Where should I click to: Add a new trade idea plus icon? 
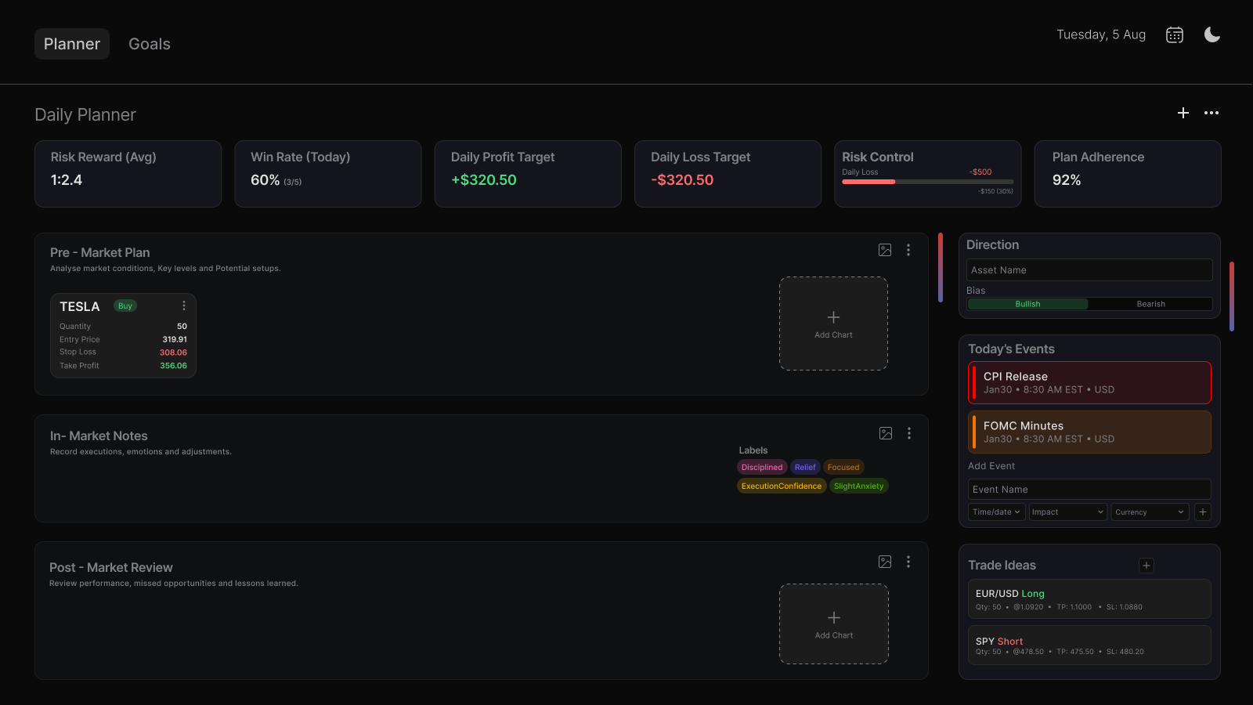click(1146, 566)
